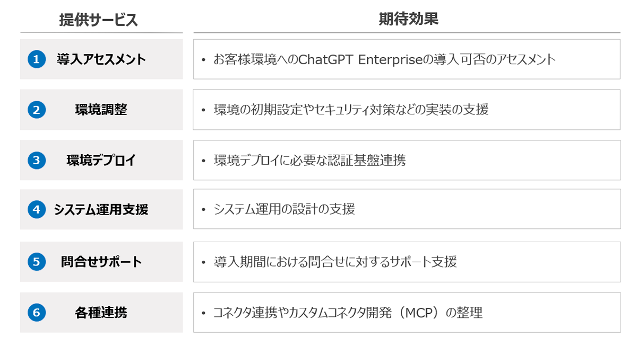637x346 pixels.
Task: Click the number 1 circle icon
Action: (x=37, y=59)
